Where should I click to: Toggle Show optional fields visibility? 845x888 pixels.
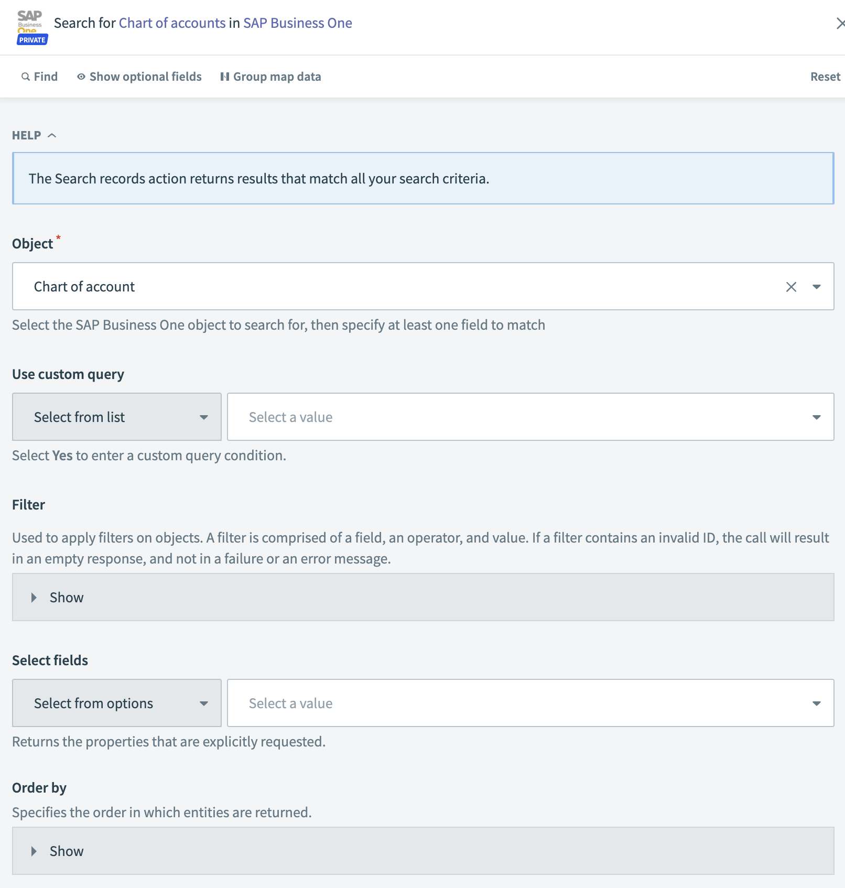(145, 76)
